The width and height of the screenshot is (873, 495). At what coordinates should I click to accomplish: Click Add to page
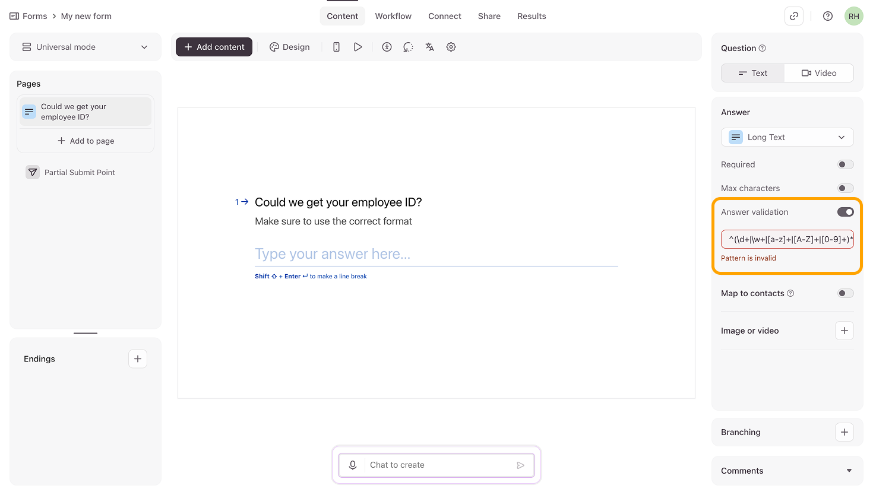click(x=86, y=141)
